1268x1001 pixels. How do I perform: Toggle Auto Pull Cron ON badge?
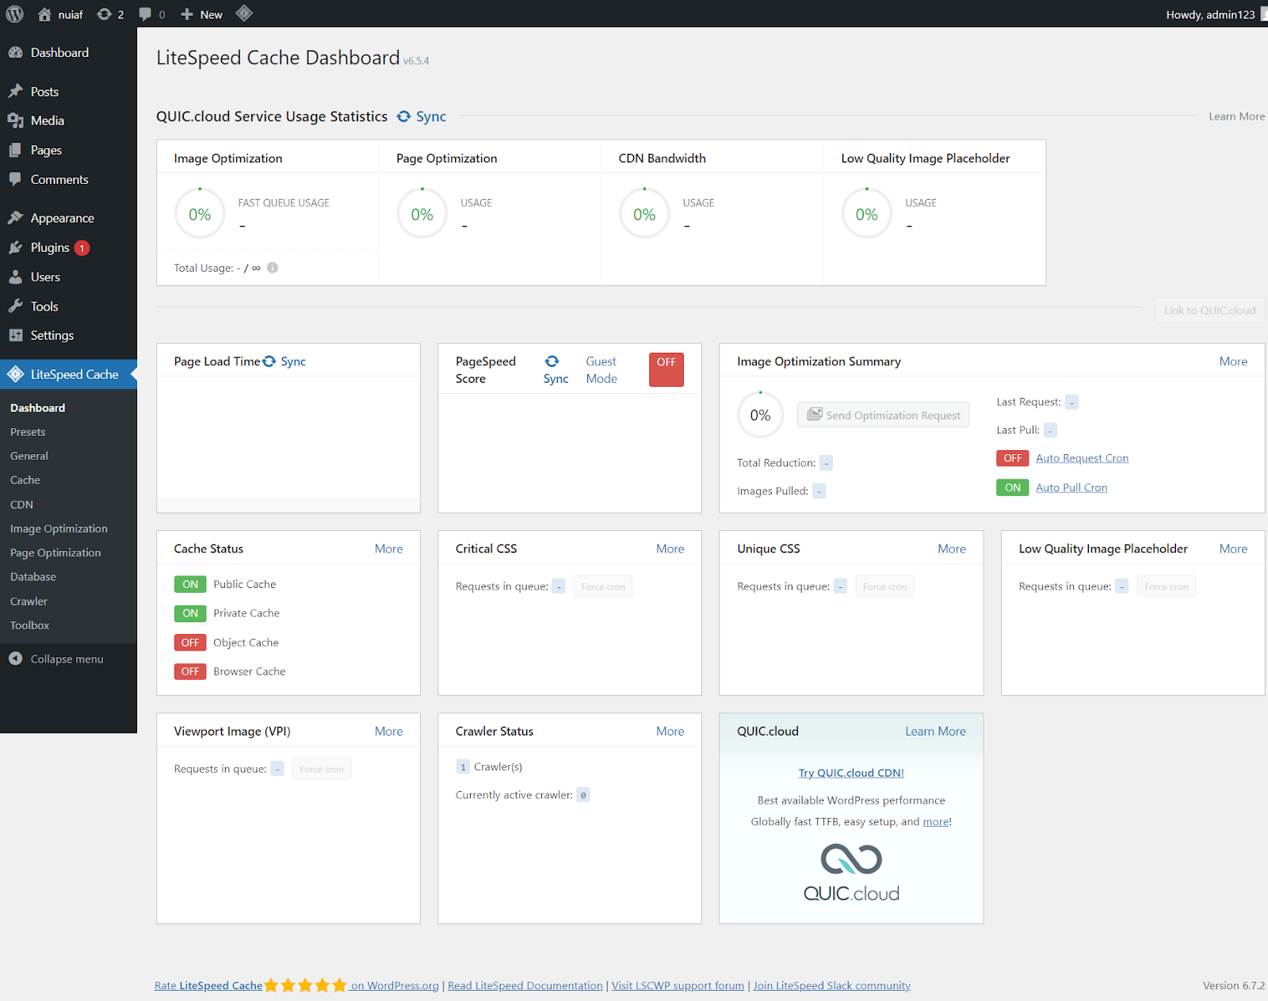click(x=1012, y=487)
